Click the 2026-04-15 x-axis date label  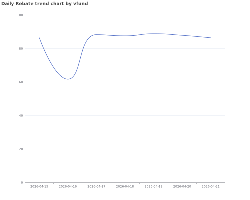tap(39, 186)
